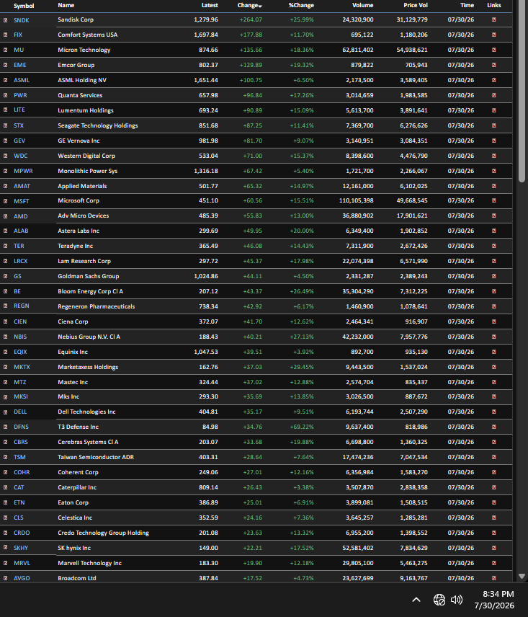Open the Links icon in Sandisk Corp row
Viewport: 528px width, 617px height.
494,19
